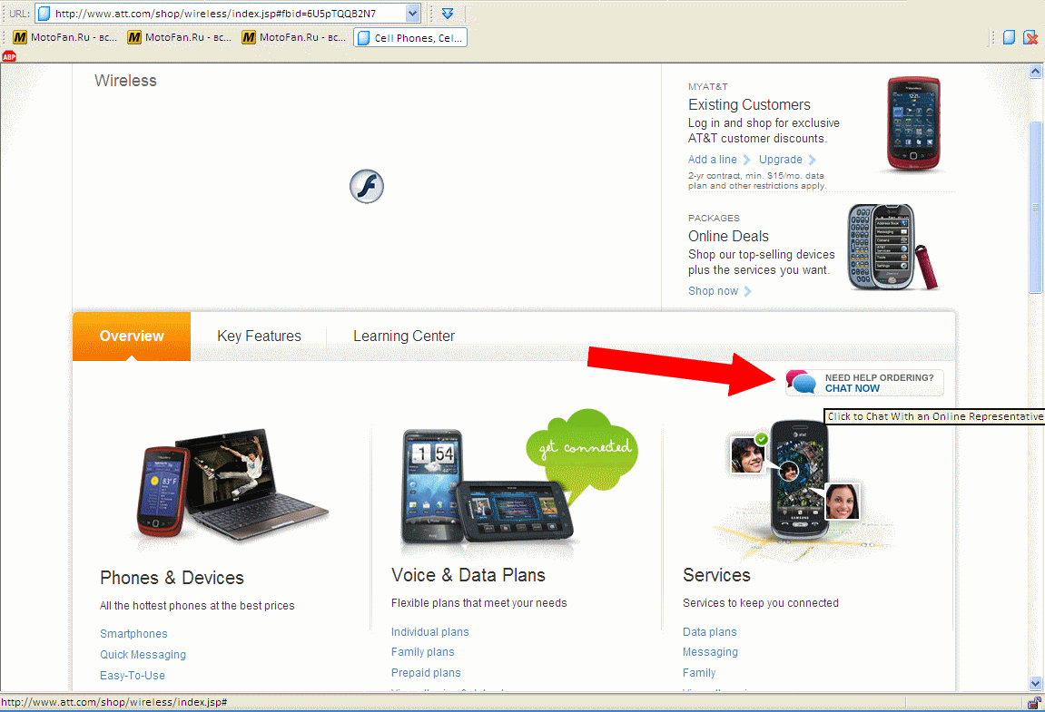Viewport: 1045px width, 712px height.
Task: Click the Flash plugin placeholder icon
Action: tap(367, 187)
